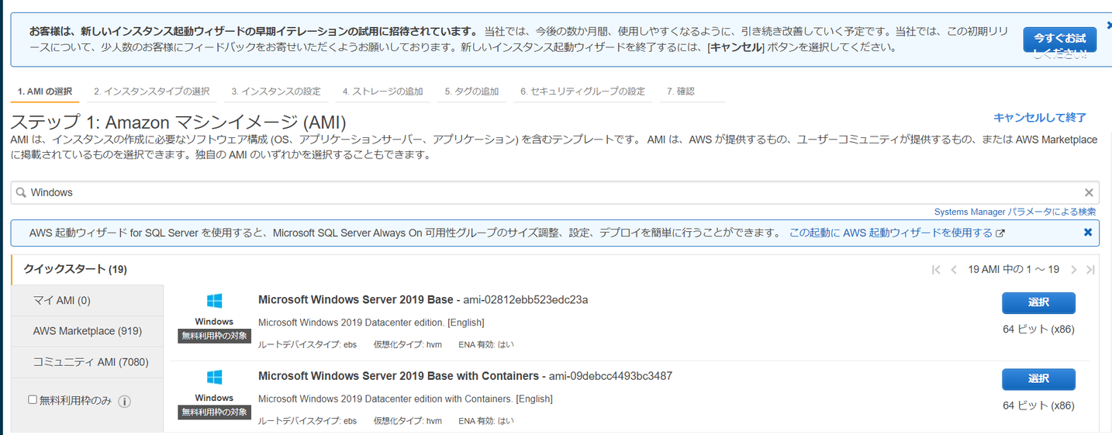Click the try it now button in banner
1112x435 pixels.
click(x=1058, y=40)
